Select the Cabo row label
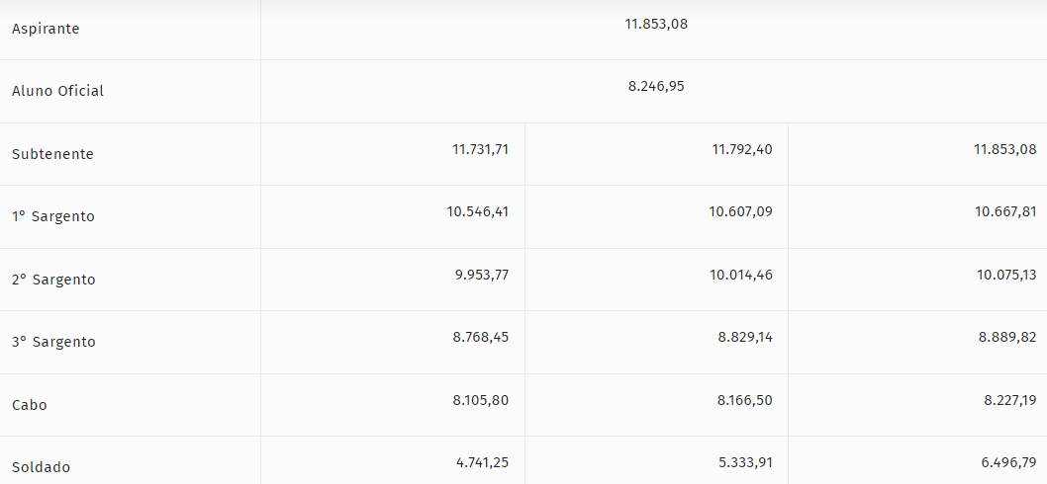Viewport: 1047px width, 484px height. tap(30, 405)
